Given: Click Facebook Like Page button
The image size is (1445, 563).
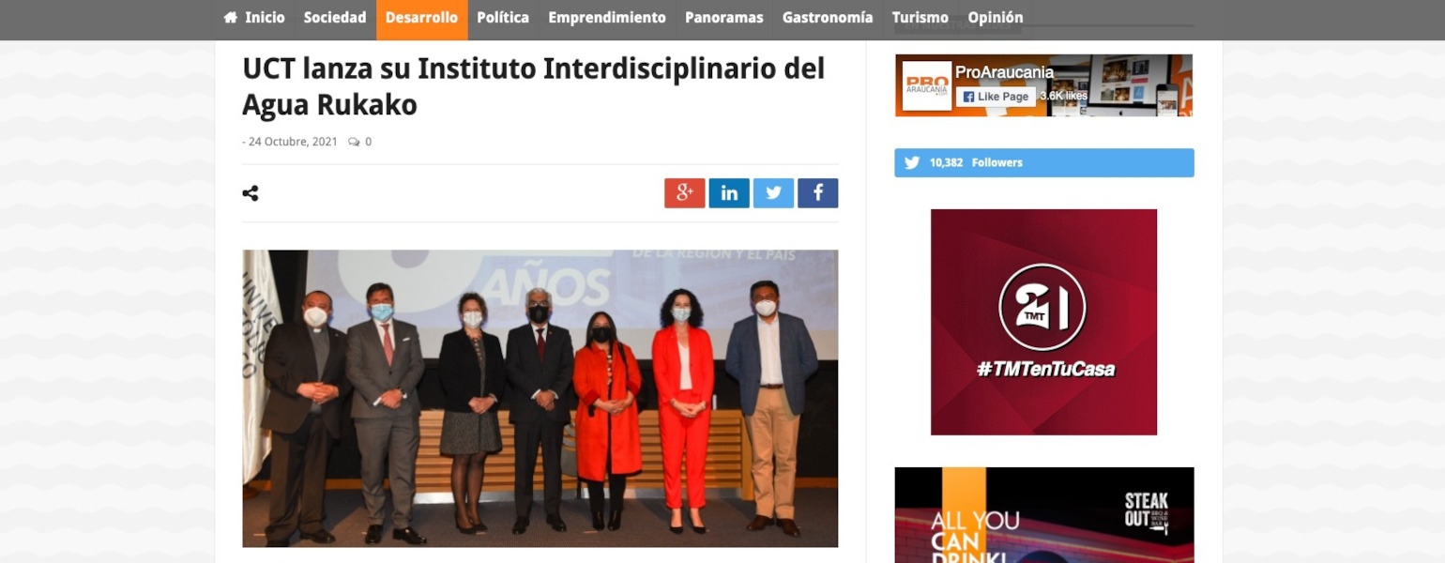Looking at the screenshot, I should tap(996, 97).
